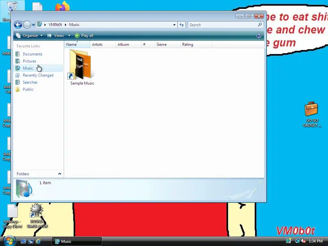
Task: Open Music in Favorite Links
Action: pyautogui.click(x=28, y=68)
